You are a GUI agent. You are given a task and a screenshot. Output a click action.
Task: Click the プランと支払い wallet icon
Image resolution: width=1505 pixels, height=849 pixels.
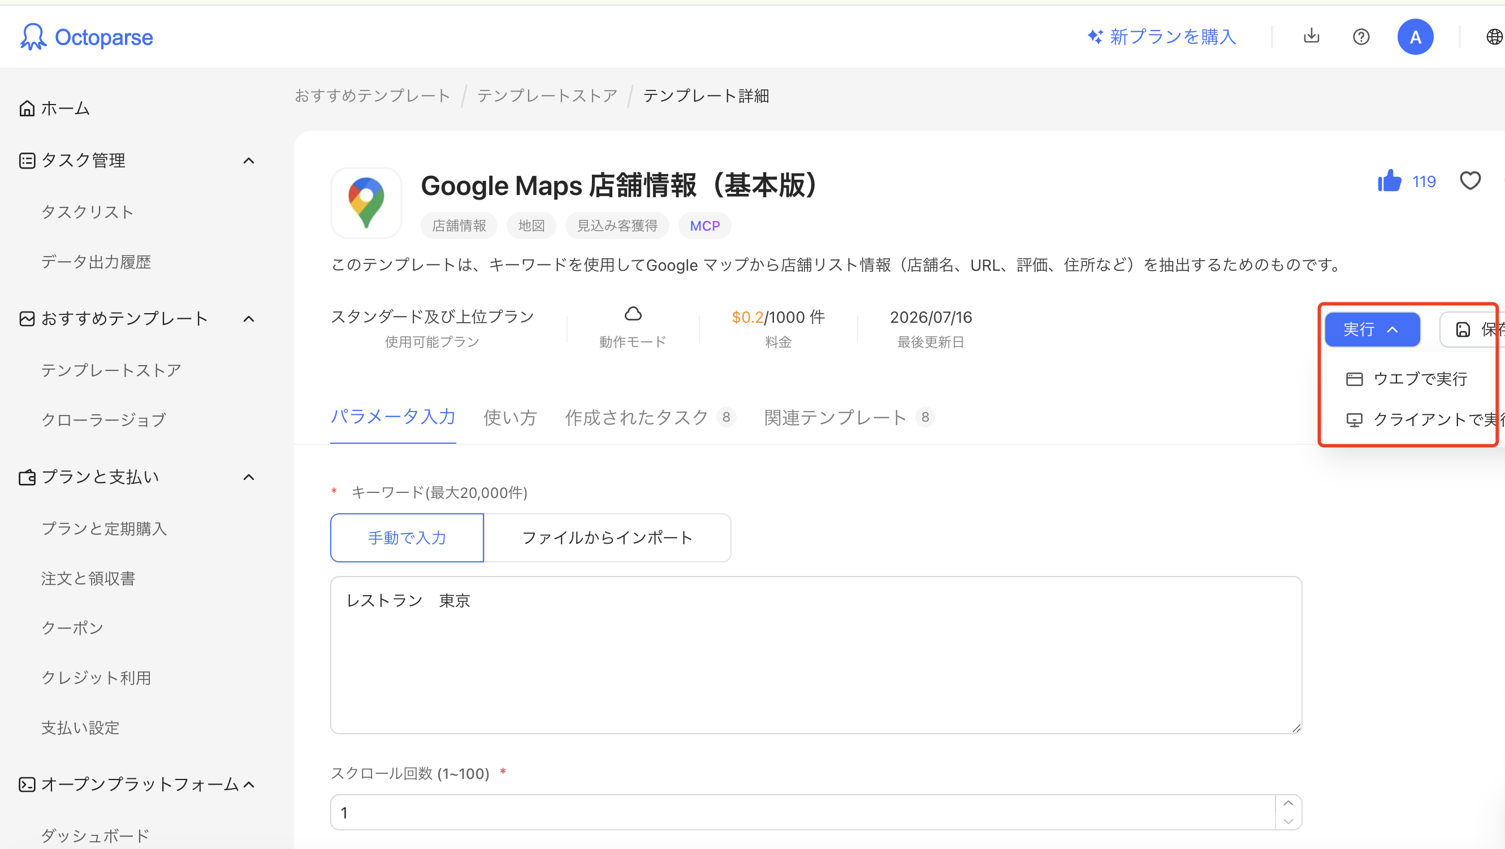pyautogui.click(x=27, y=478)
